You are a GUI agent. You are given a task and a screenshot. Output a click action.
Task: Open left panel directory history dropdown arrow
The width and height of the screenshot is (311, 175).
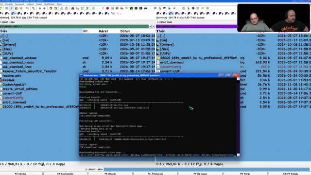[x=154, y=26]
